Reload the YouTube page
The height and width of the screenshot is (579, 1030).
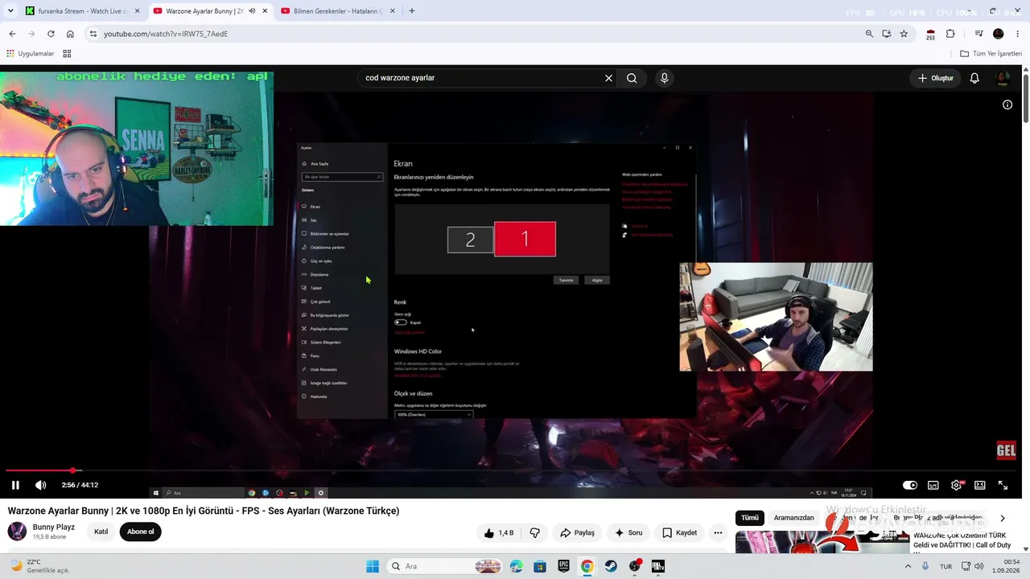coord(51,34)
